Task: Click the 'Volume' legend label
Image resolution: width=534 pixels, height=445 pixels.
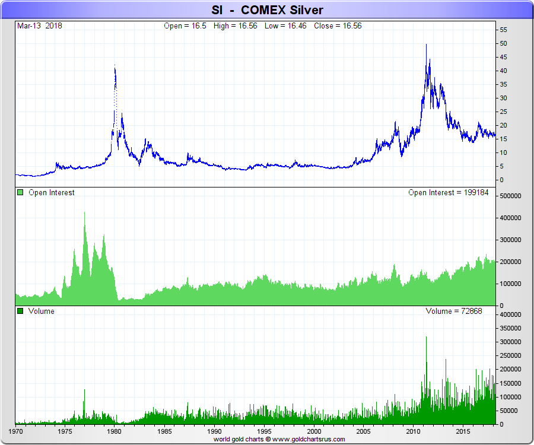Action: (x=41, y=311)
